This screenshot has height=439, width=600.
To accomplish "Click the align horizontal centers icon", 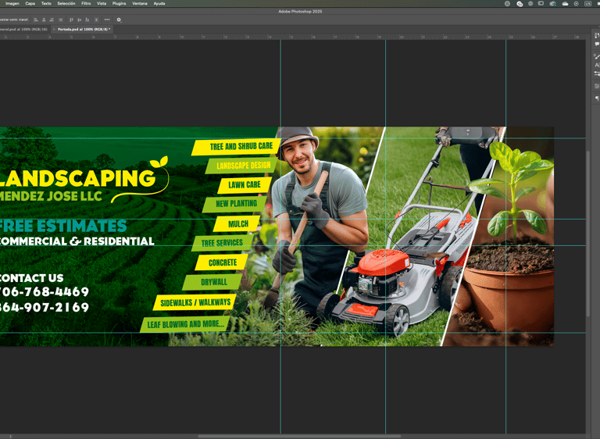I will [x=44, y=20].
